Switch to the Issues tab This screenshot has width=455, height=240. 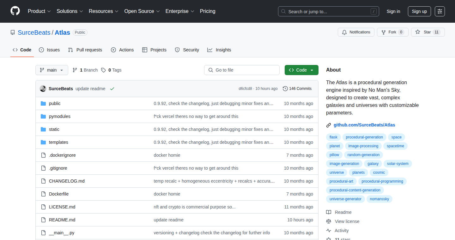coord(49,50)
